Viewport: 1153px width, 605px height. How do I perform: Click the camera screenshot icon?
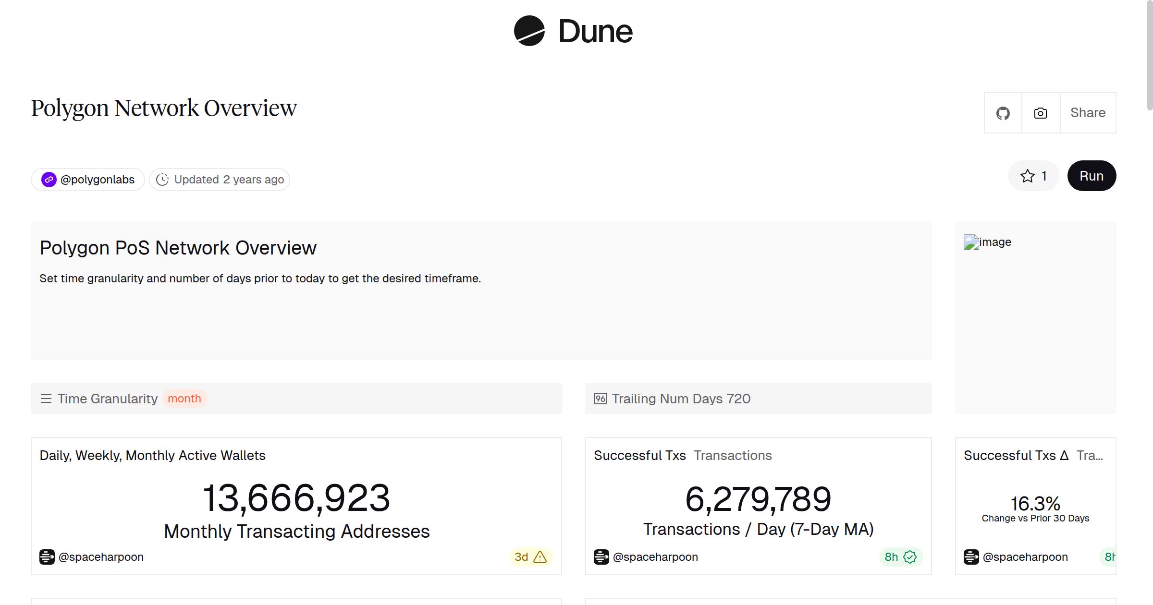tap(1040, 113)
